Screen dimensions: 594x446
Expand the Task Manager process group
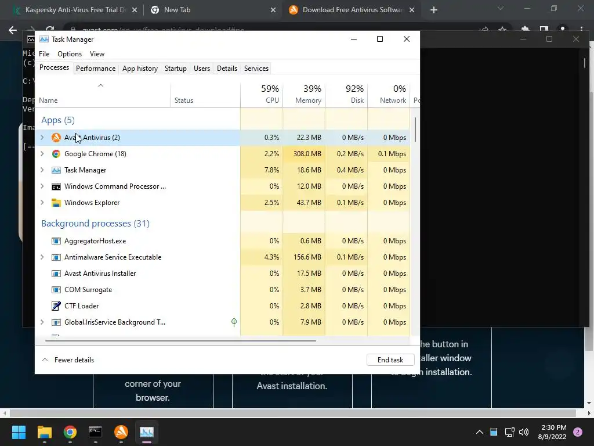point(42,170)
